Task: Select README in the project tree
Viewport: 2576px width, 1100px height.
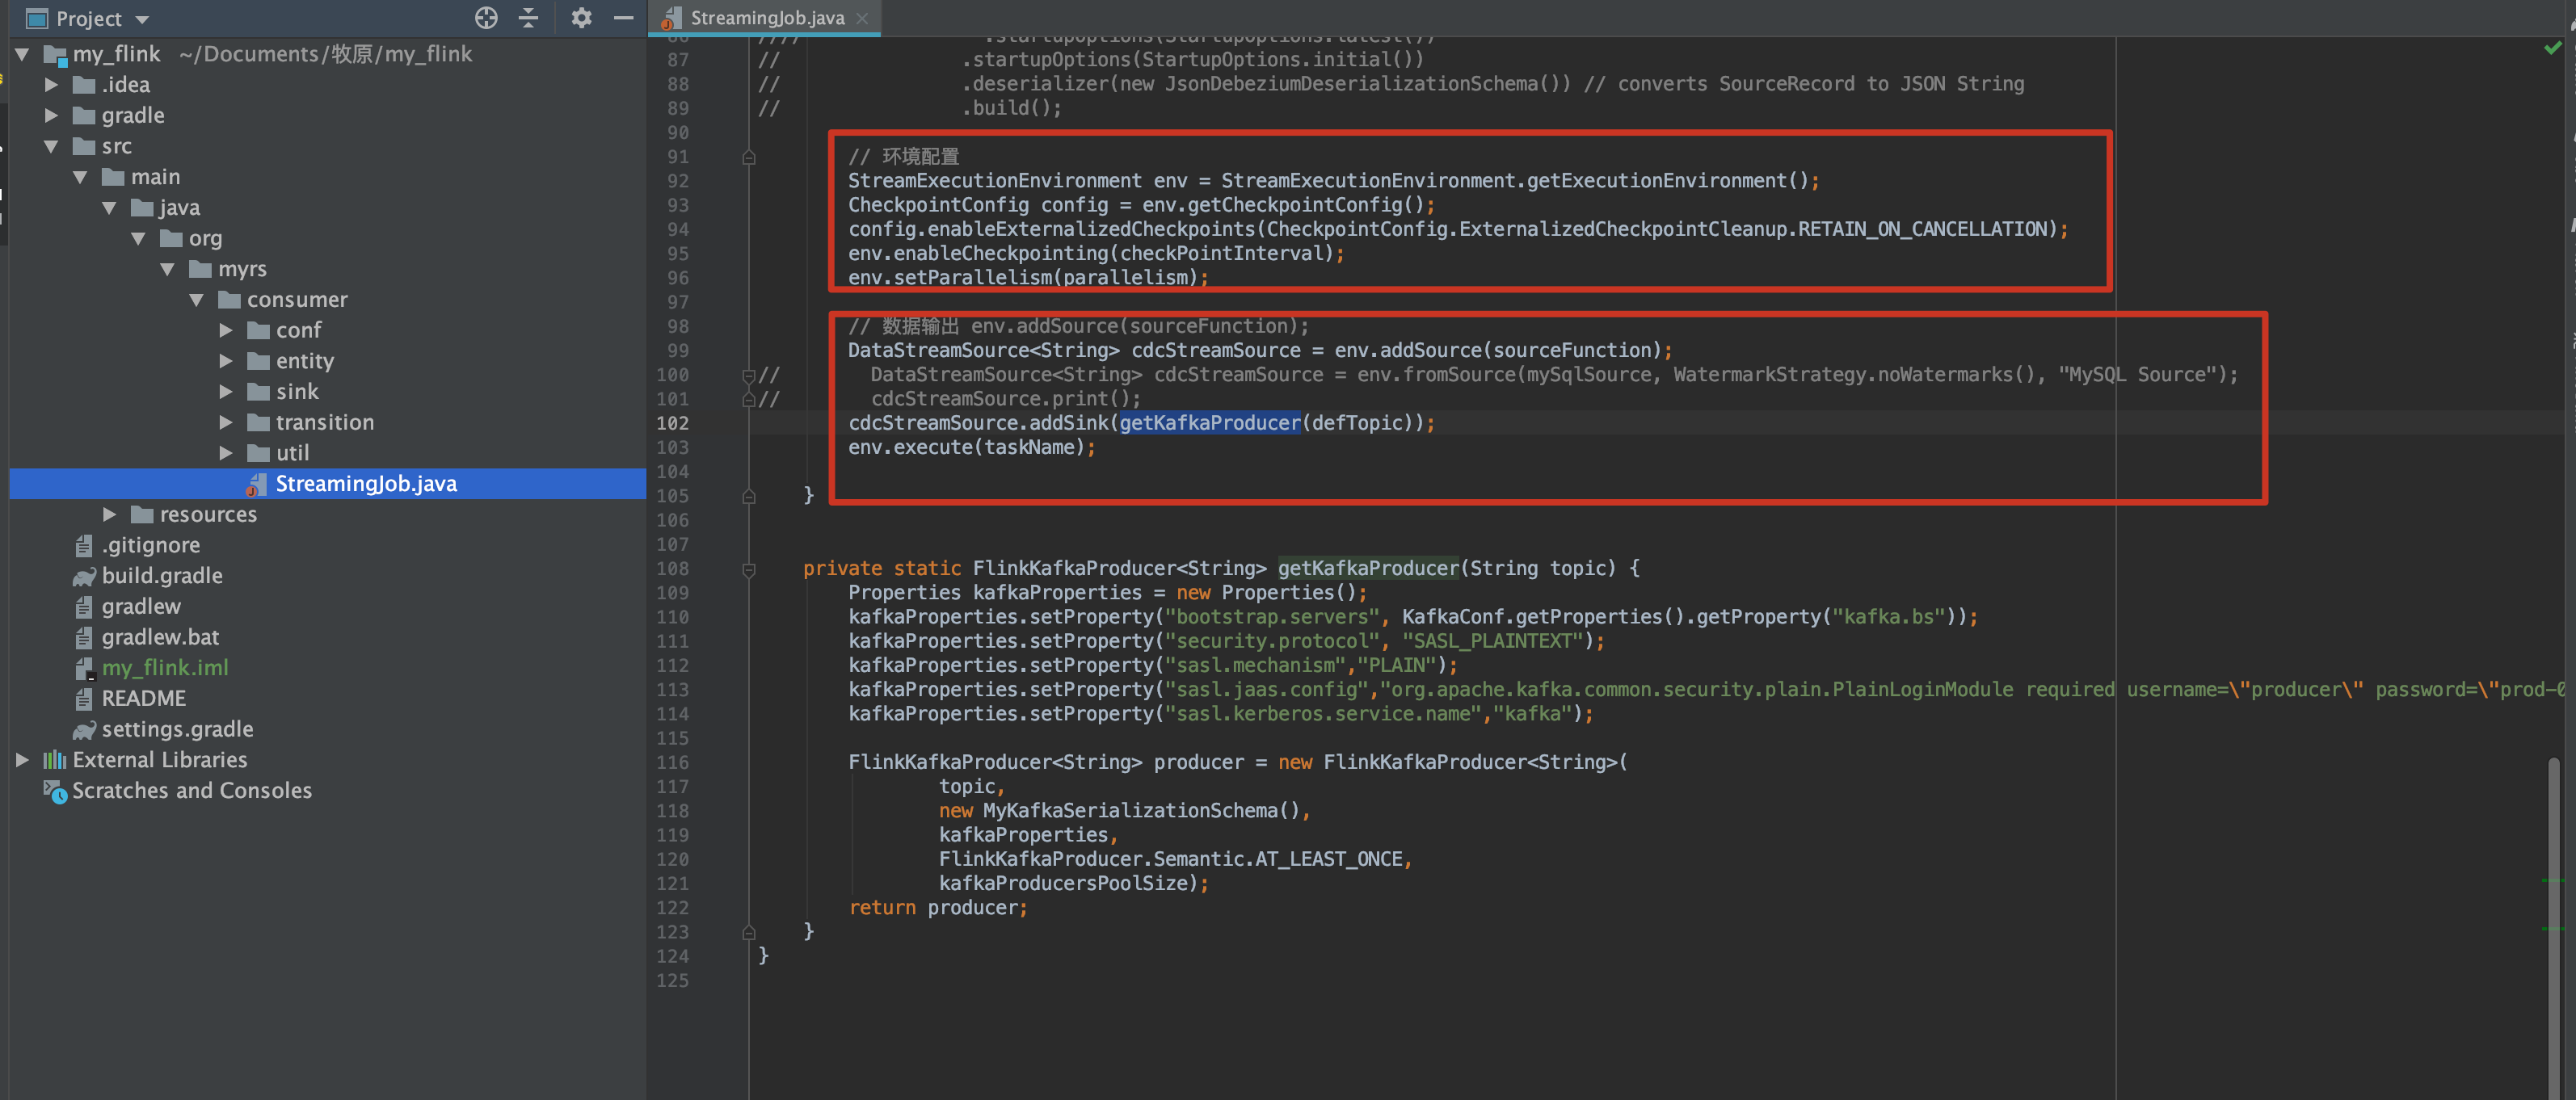Action: tap(143, 697)
